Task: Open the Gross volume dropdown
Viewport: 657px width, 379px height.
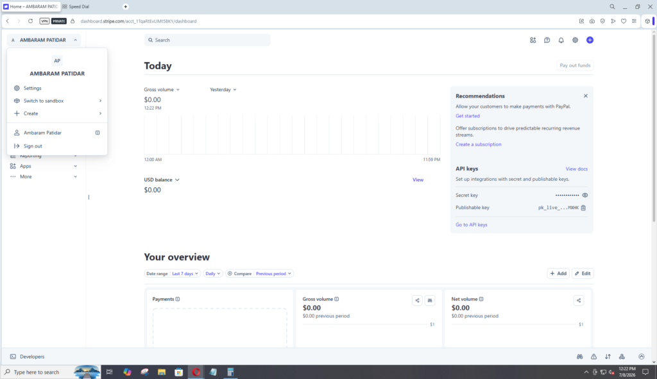Action: coord(162,90)
